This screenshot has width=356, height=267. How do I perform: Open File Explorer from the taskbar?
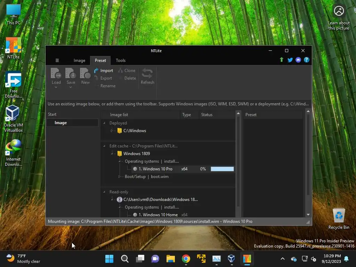(x=170, y=259)
